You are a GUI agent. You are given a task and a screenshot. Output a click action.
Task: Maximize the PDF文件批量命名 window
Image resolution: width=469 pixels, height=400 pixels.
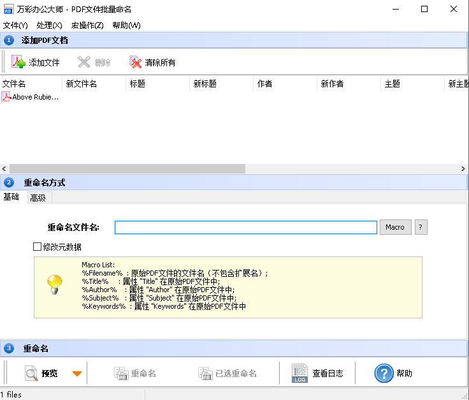tap(424, 10)
